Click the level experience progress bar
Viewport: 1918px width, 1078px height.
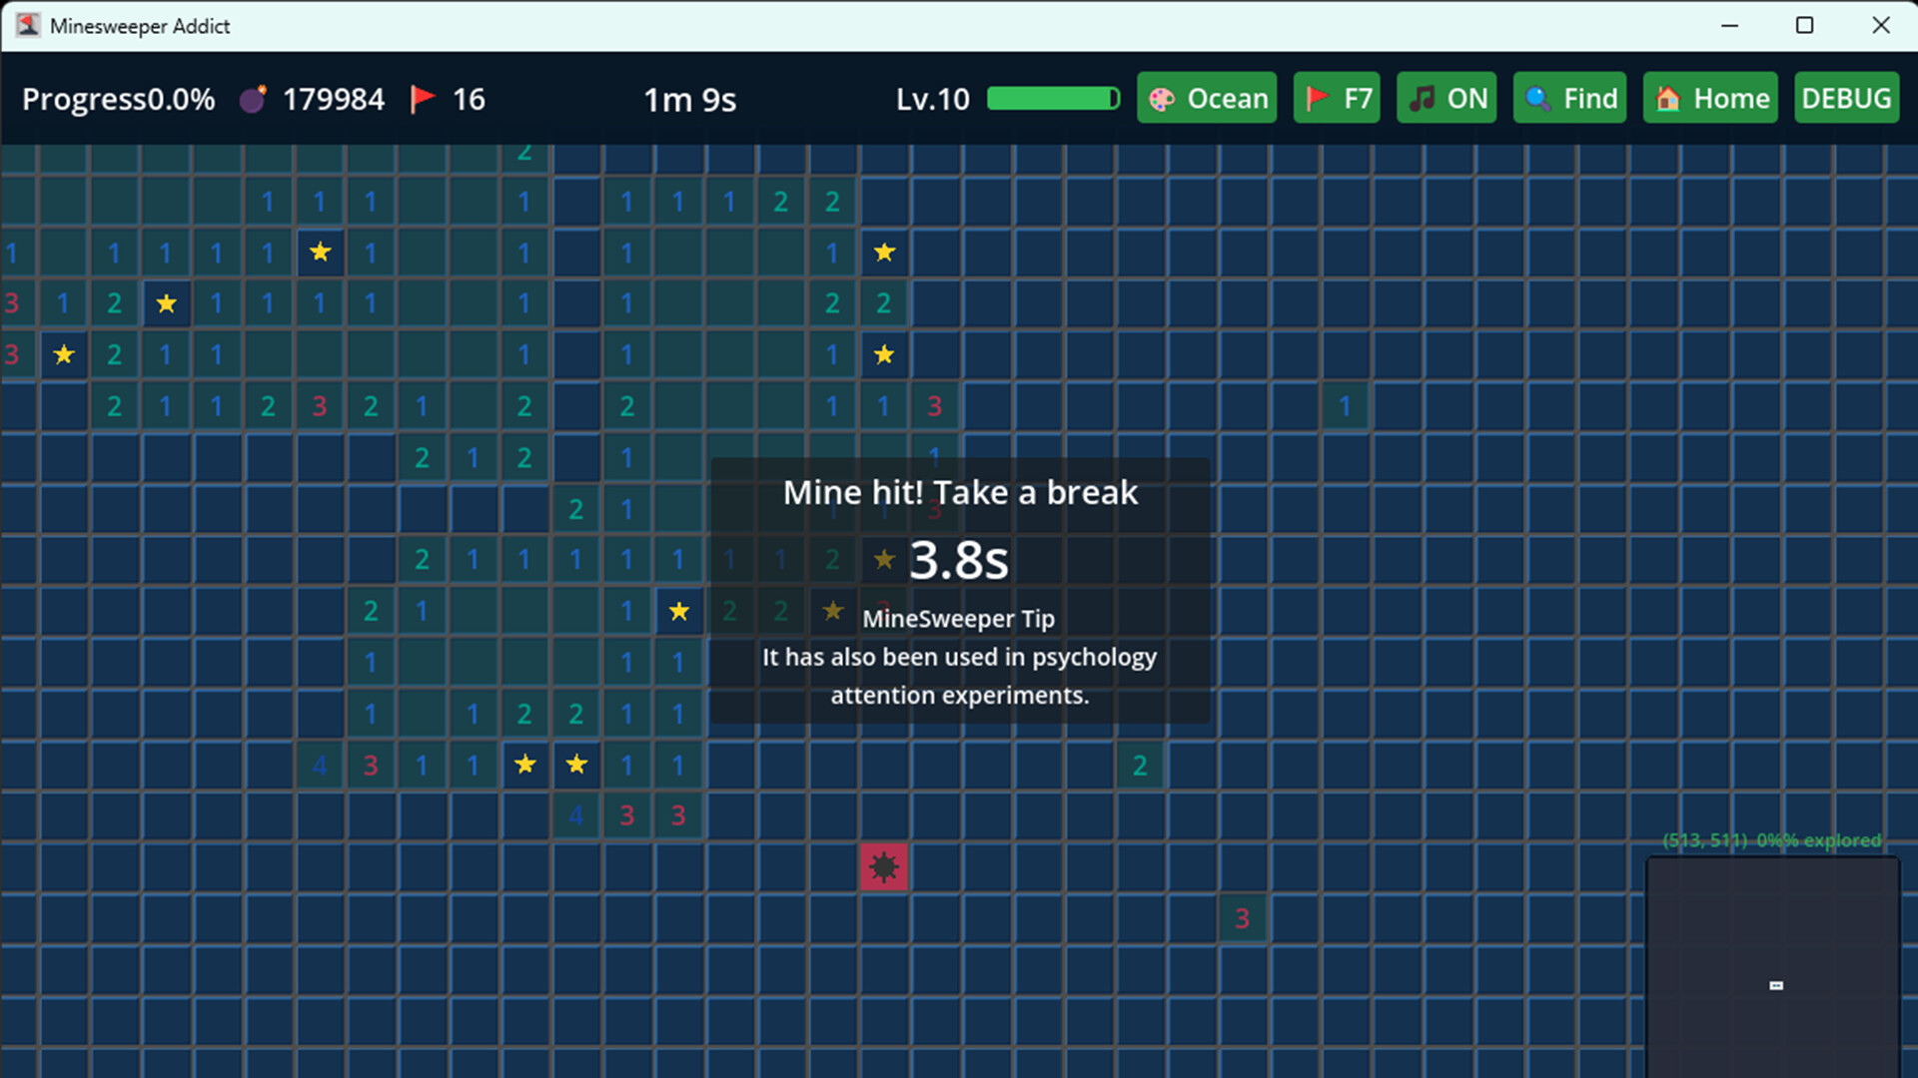[1054, 98]
